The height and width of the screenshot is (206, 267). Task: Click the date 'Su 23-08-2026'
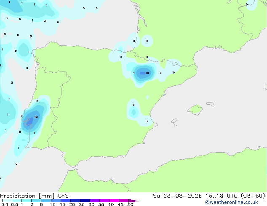coord(177,196)
